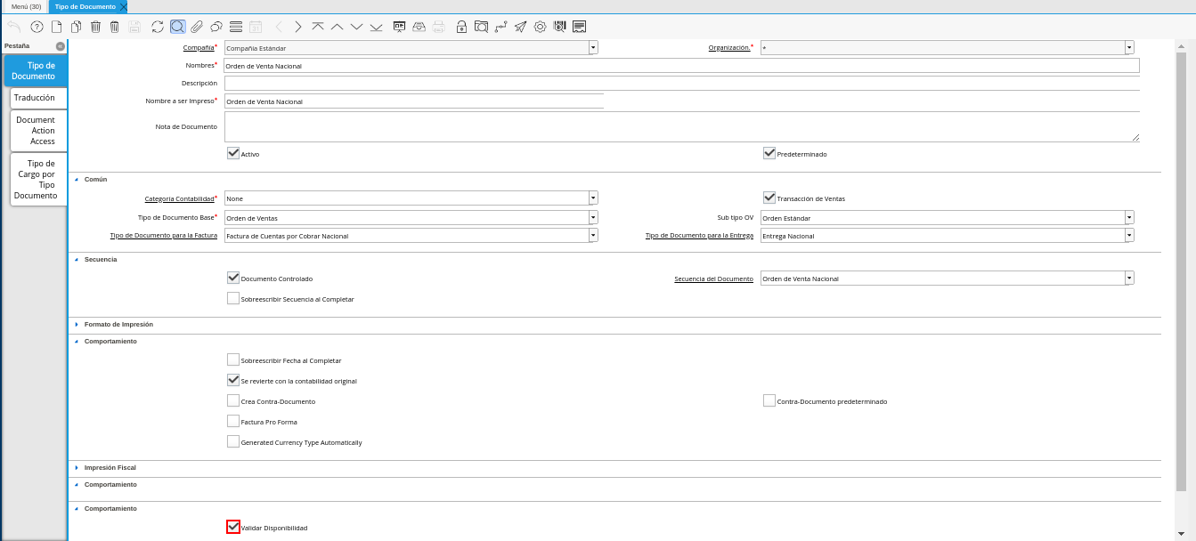The height and width of the screenshot is (541, 1196).
Task: Edit the Descripcion input field
Action: coord(410,83)
